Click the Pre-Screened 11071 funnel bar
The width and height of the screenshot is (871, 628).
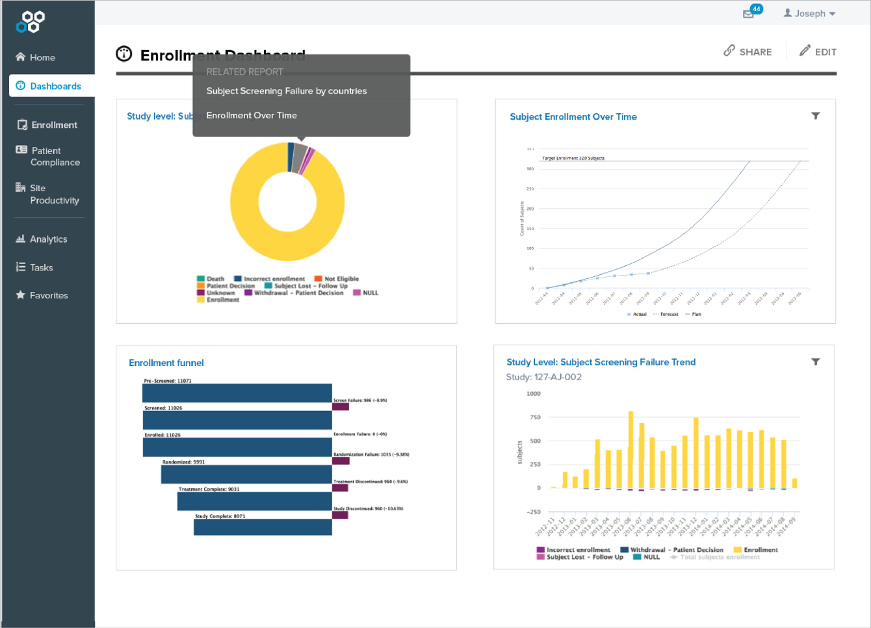[237, 393]
